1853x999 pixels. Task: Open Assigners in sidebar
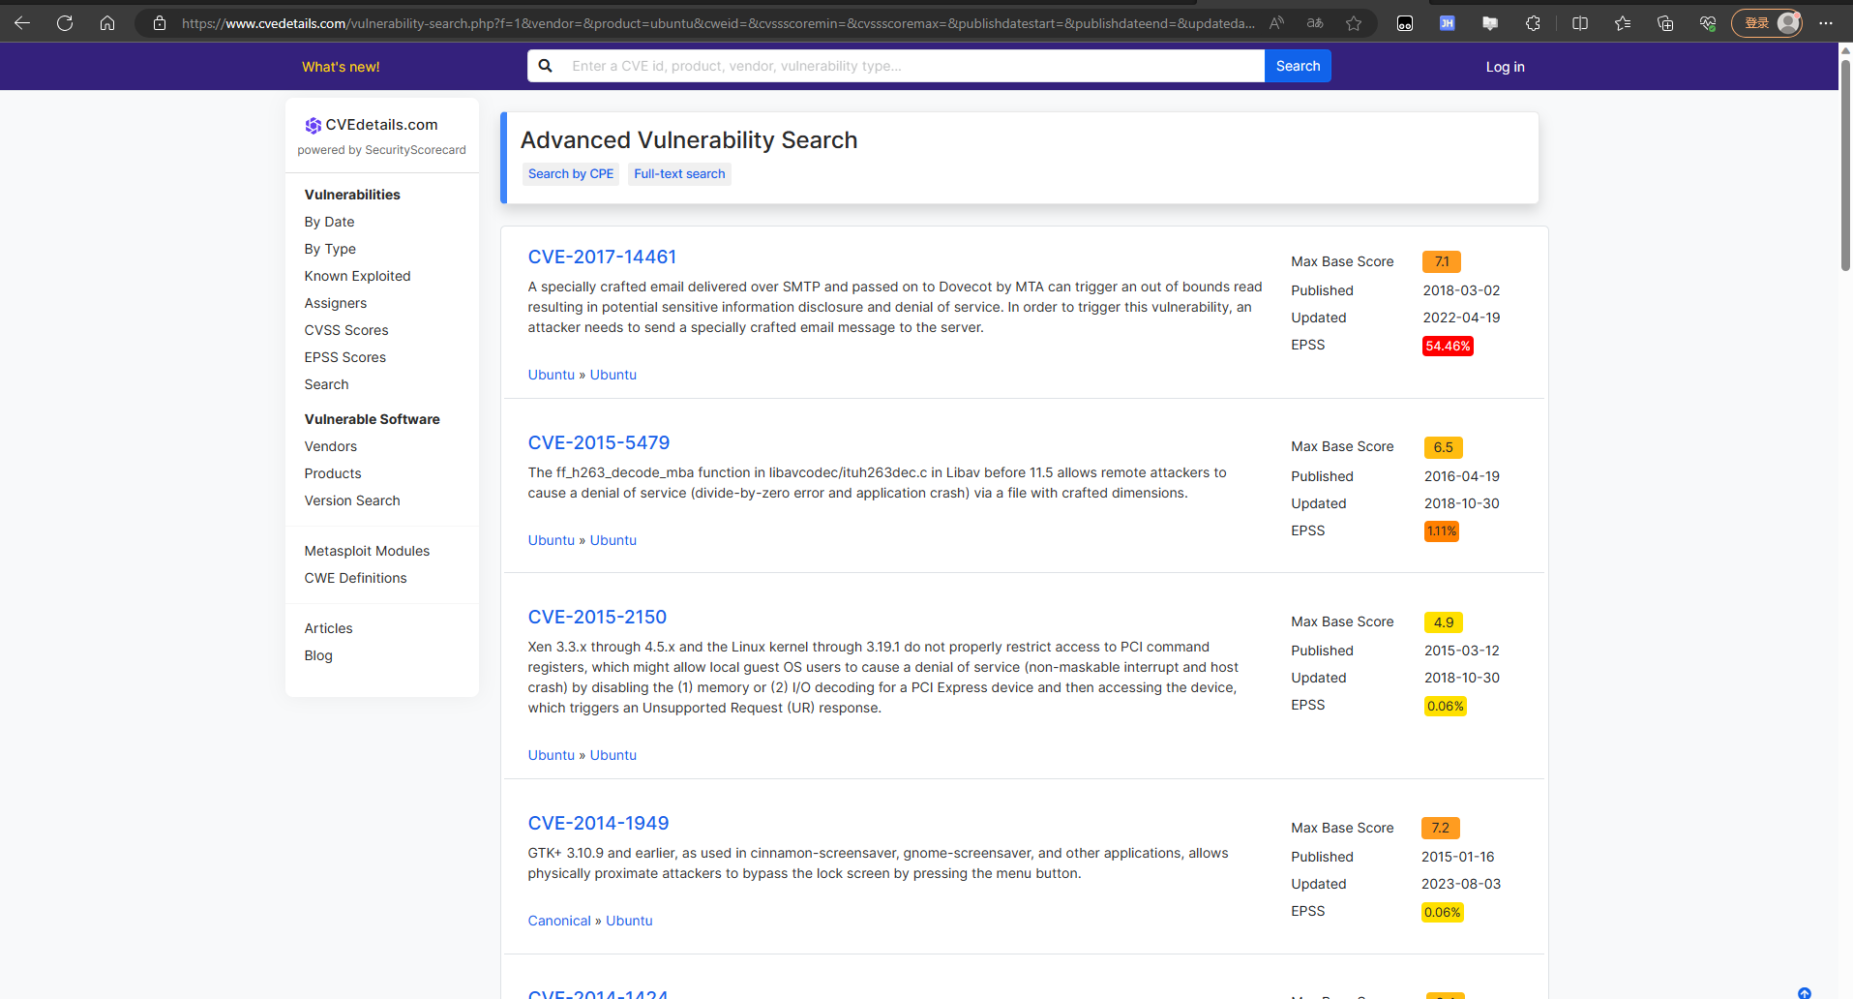tap(335, 303)
